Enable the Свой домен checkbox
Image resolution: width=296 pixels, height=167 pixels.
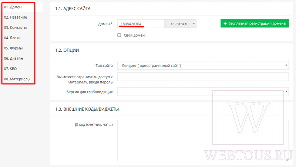coord(119,35)
